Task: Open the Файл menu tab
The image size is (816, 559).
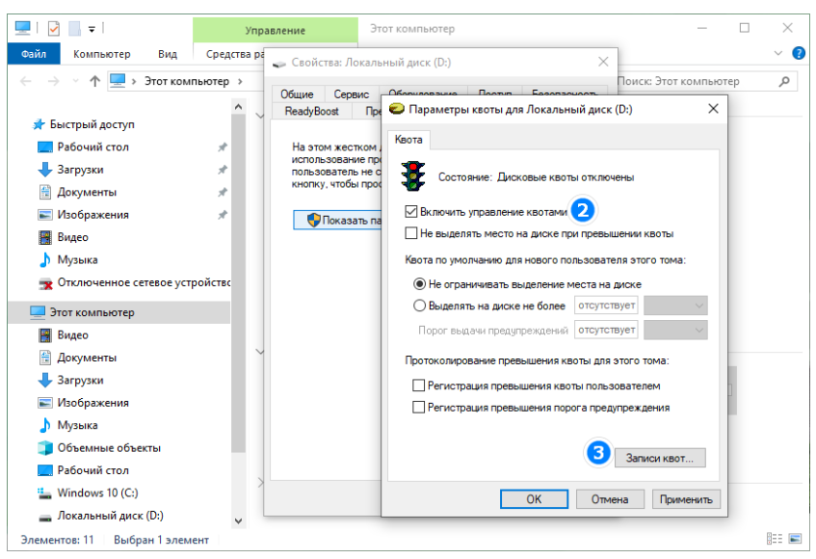Action: pyautogui.click(x=34, y=54)
